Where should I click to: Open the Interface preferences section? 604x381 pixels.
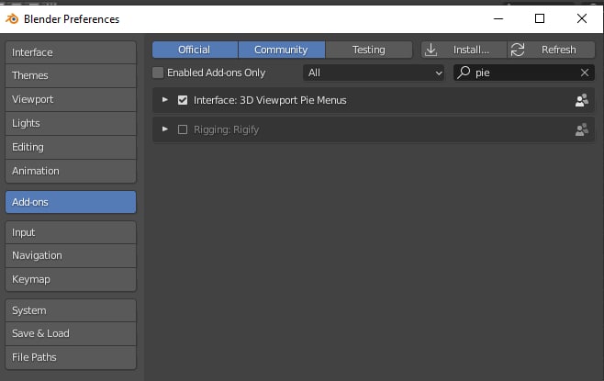71,52
